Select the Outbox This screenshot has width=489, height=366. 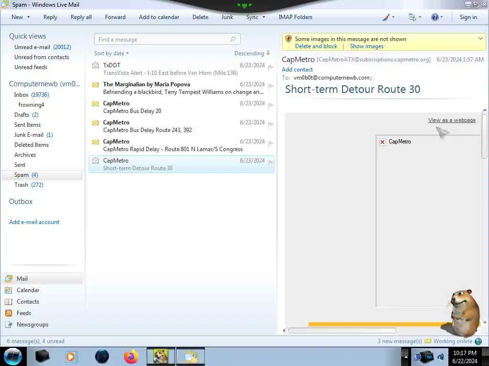(21, 202)
